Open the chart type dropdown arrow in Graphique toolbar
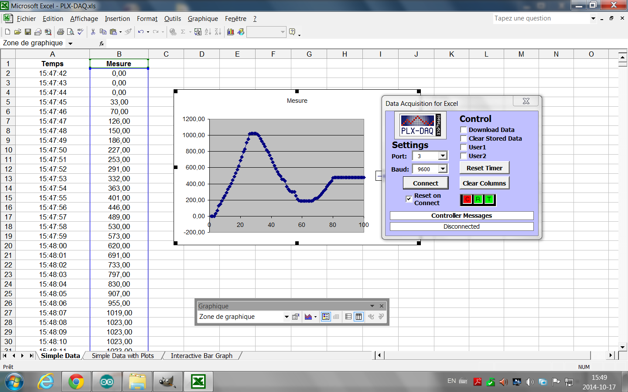Image resolution: width=628 pixels, height=392 pixels. tap(315, 317)
